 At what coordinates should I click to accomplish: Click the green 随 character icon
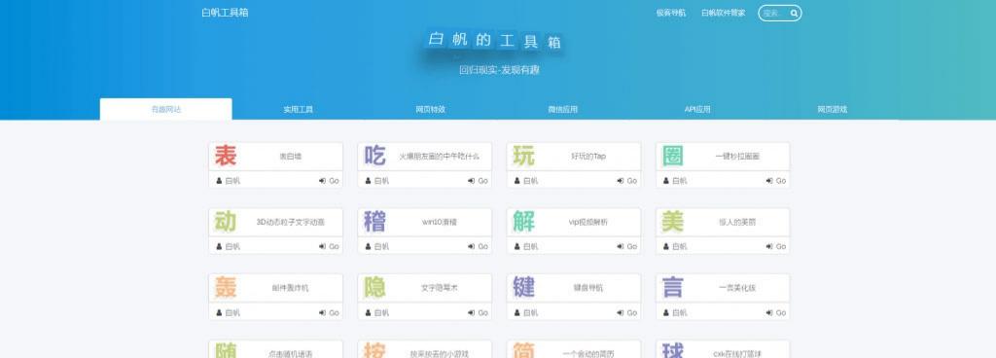pos(226,350)
